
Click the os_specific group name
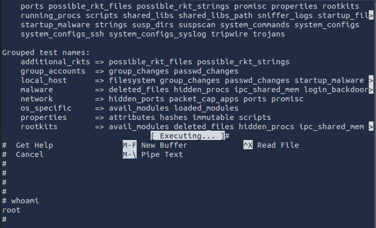click(44, 108)
